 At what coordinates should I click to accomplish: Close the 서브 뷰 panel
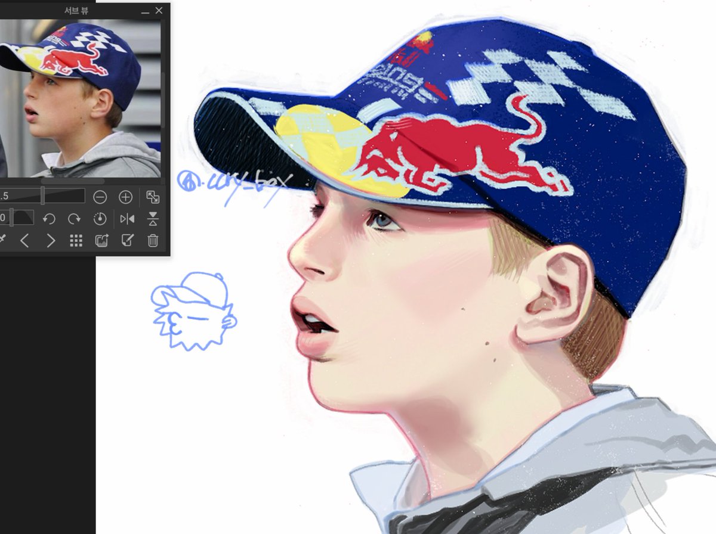coord(159,11)
